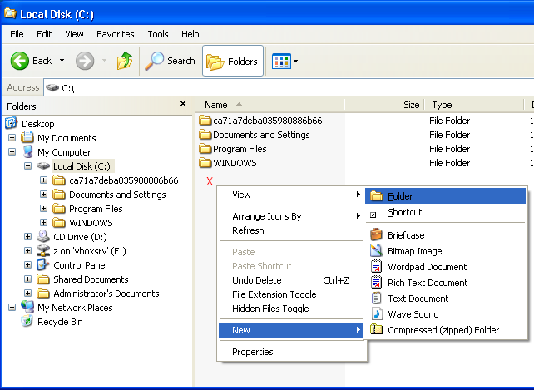Expand WINDOWS tree node
This screenshot has width=534, height=390.
click(43, 223)
